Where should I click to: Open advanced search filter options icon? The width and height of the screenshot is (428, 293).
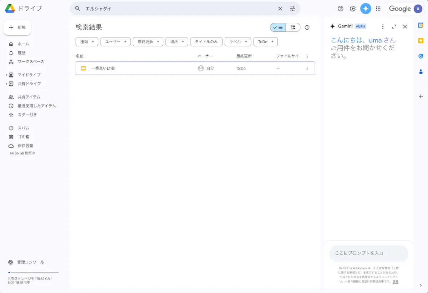coord(292,9)
